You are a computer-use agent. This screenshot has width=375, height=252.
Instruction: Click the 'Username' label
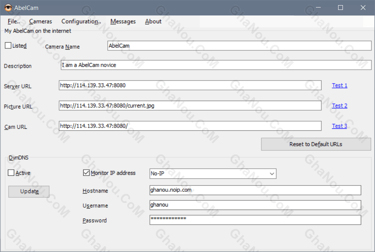(95, 206)
